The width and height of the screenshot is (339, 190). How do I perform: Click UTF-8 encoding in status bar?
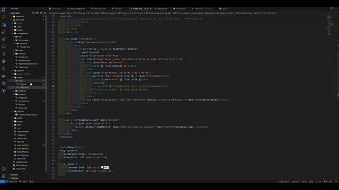pos(304,182)
